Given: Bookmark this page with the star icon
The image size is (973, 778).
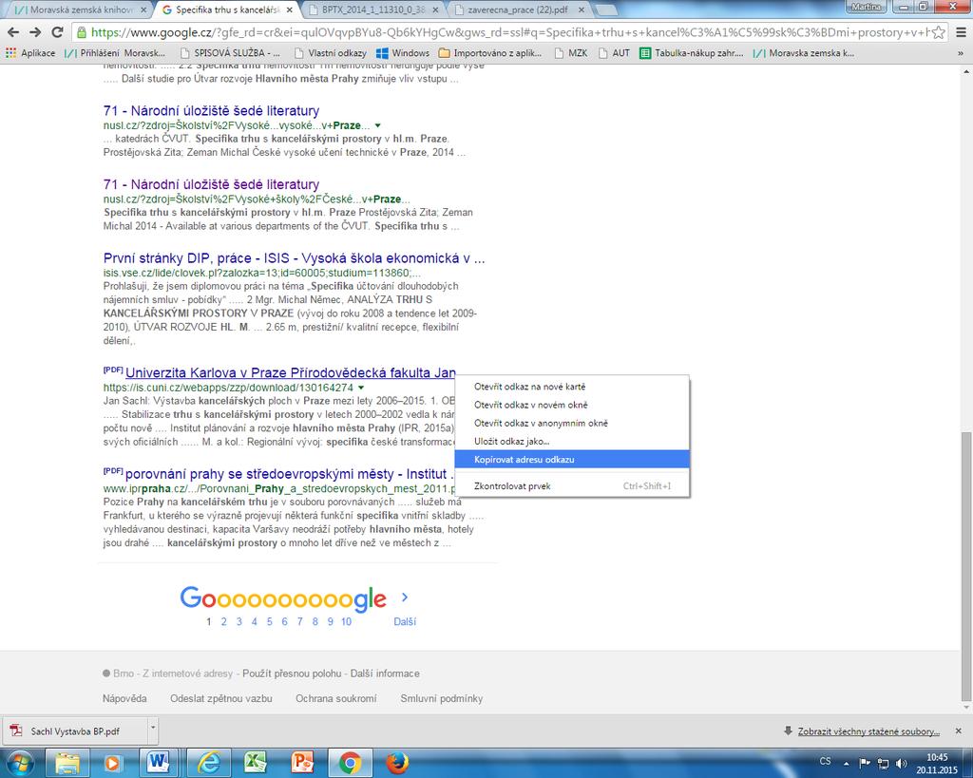Looking at the screenshot, I should pos(938,32).
